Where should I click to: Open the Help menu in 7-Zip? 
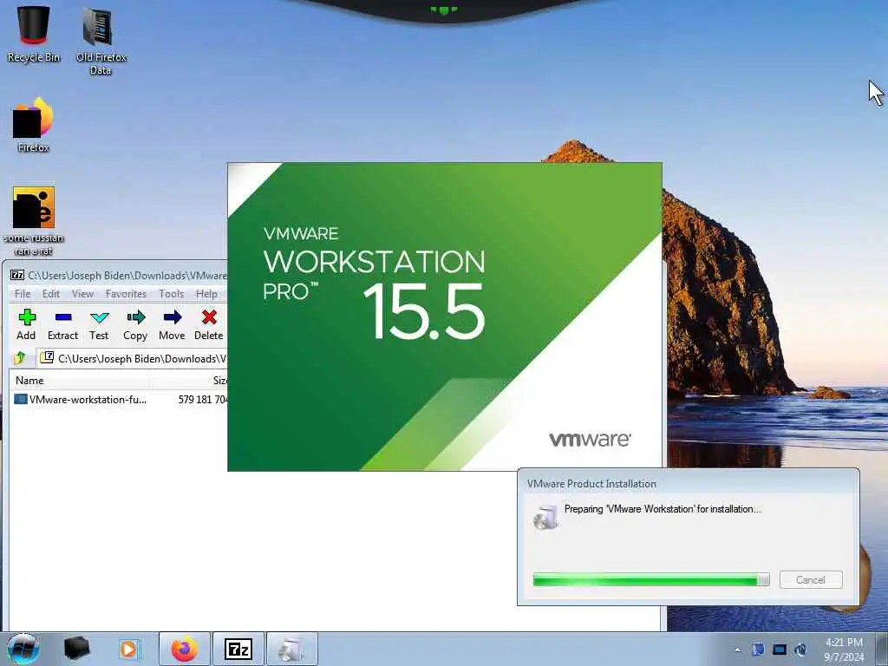pyautogui.click(x=206, y=293)
